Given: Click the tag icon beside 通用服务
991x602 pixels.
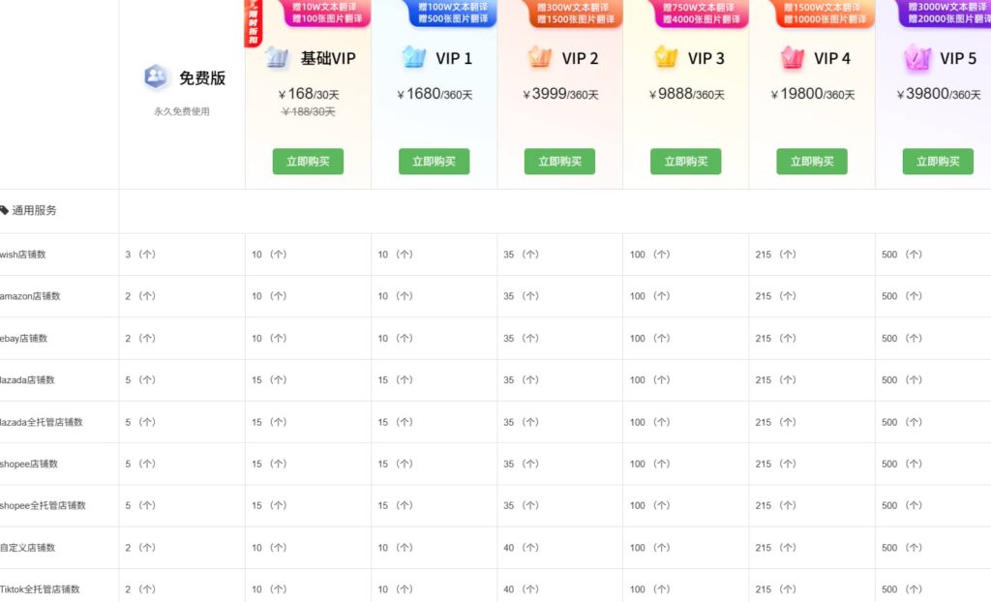Looking at the screenshot, I should coord(4,210).
